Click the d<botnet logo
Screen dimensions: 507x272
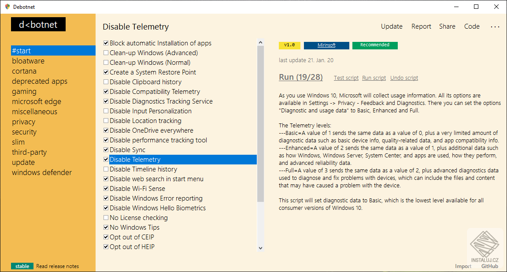coord(38,25)
